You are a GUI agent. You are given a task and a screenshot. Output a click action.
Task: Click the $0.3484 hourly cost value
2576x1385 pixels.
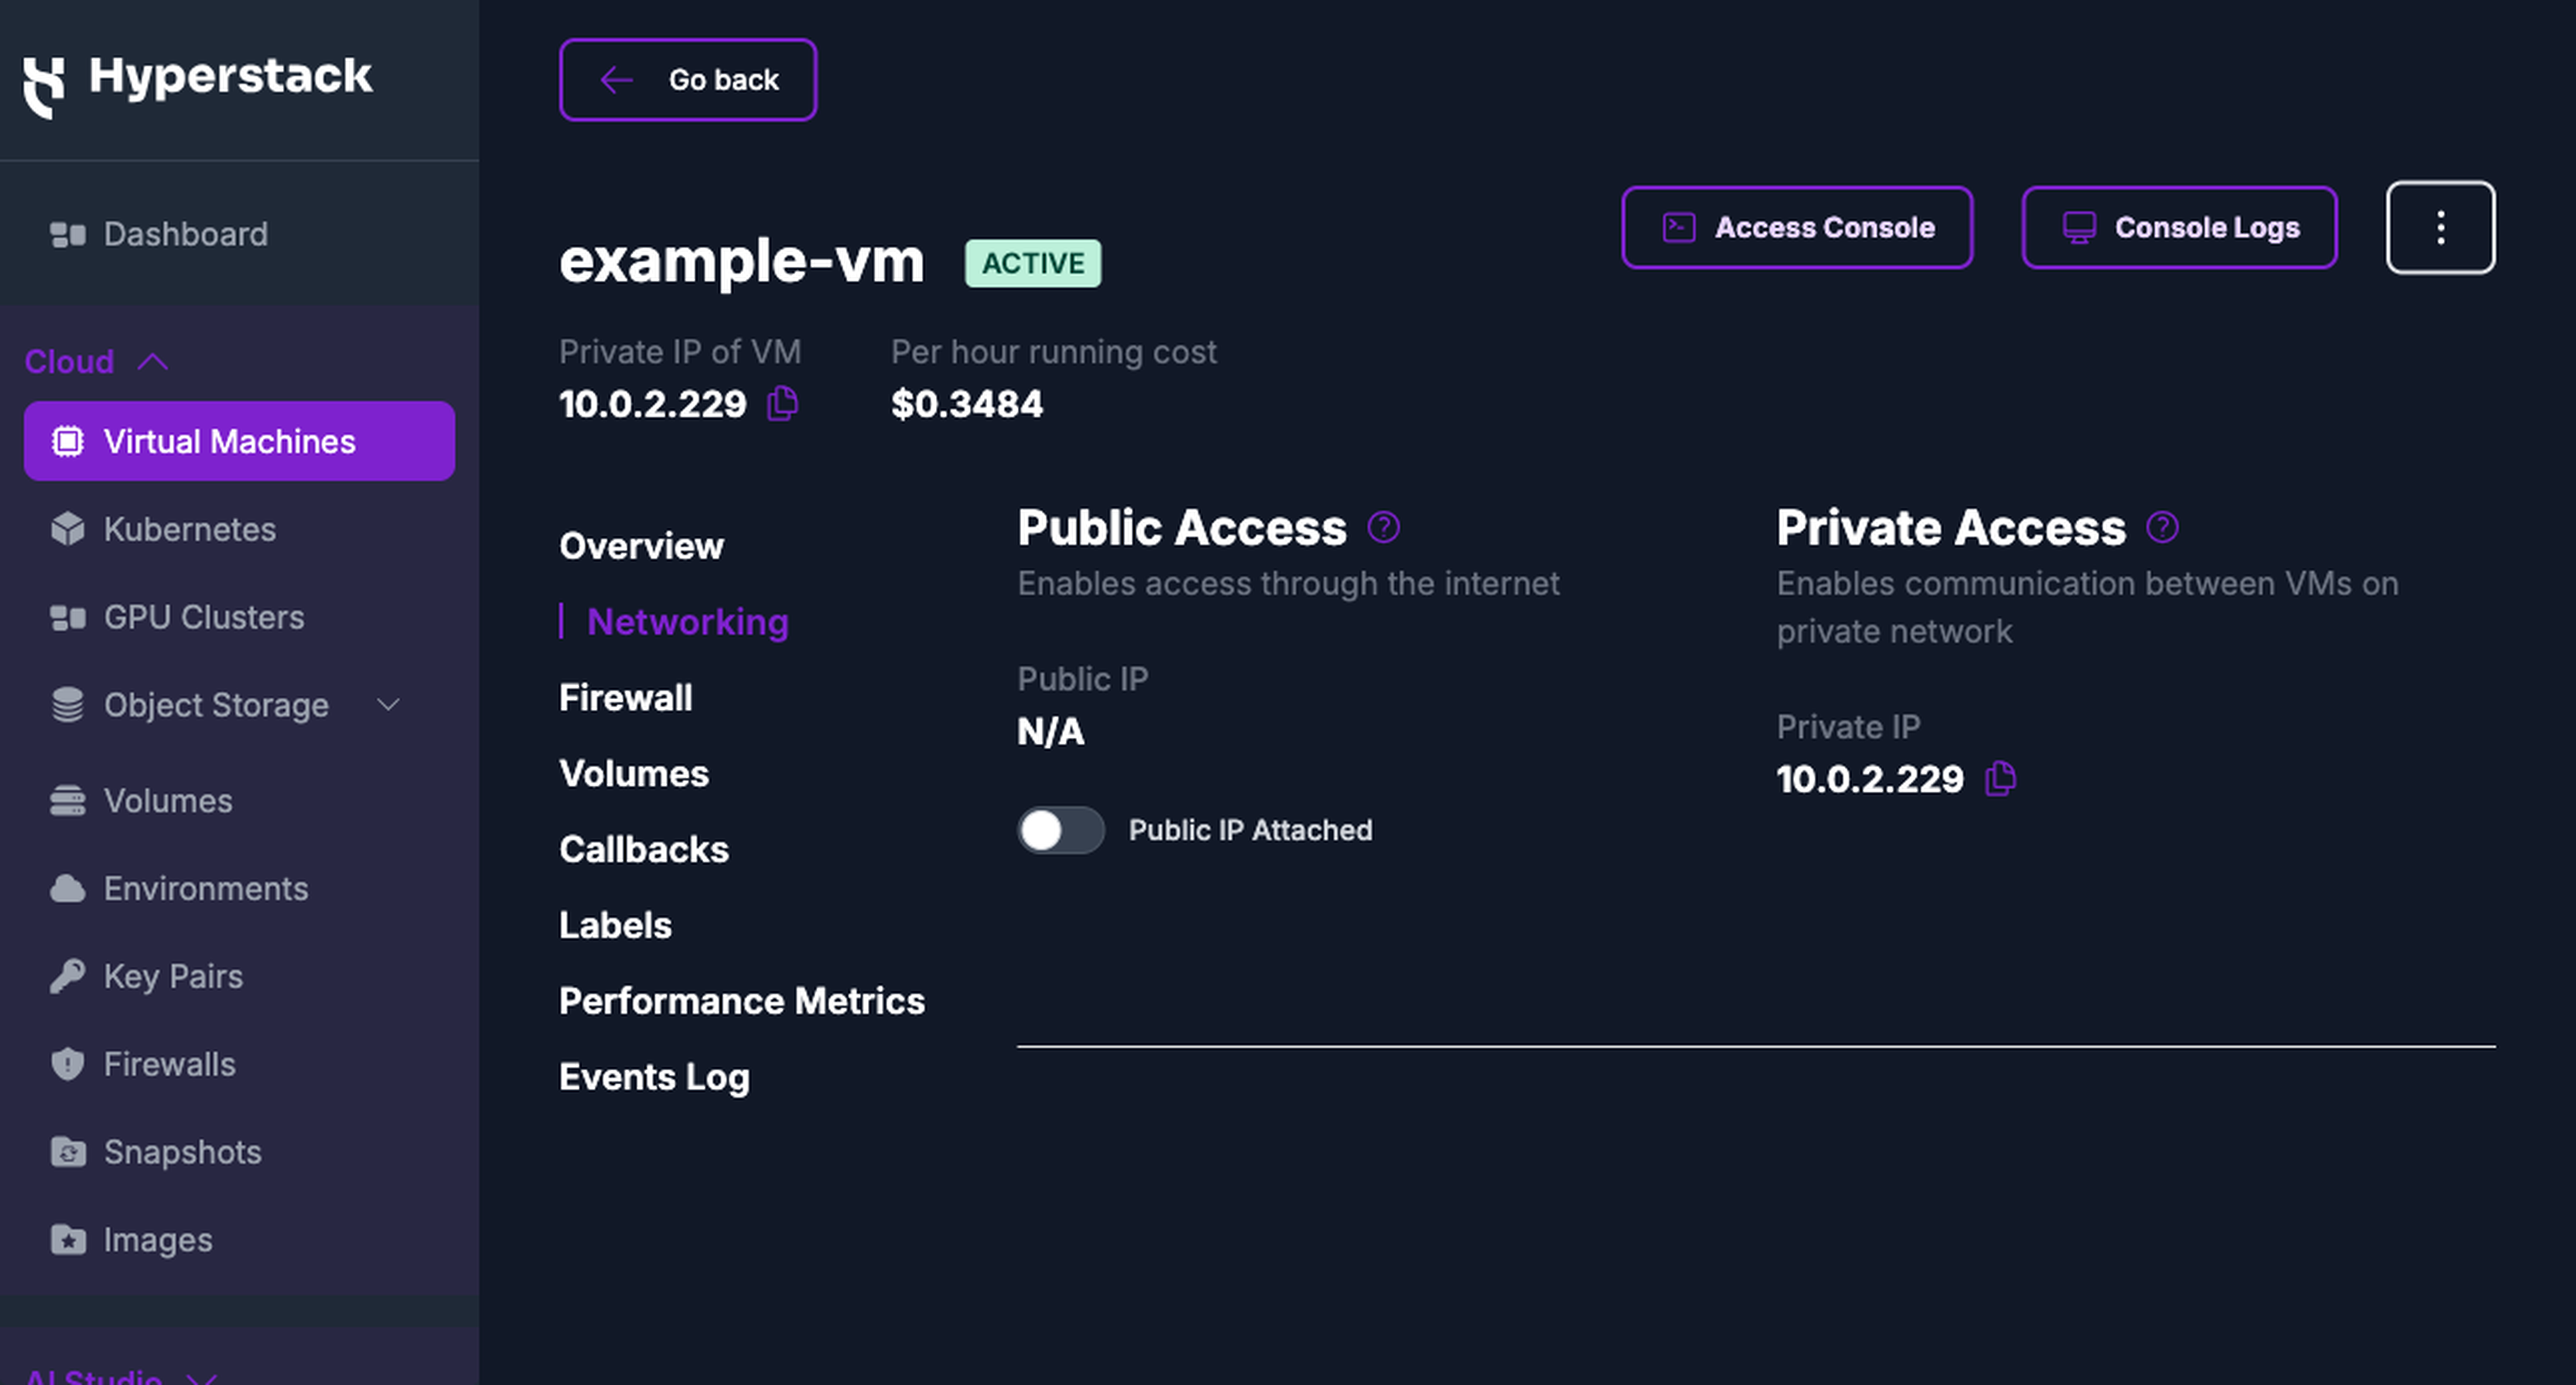click(x=967, y=404)
